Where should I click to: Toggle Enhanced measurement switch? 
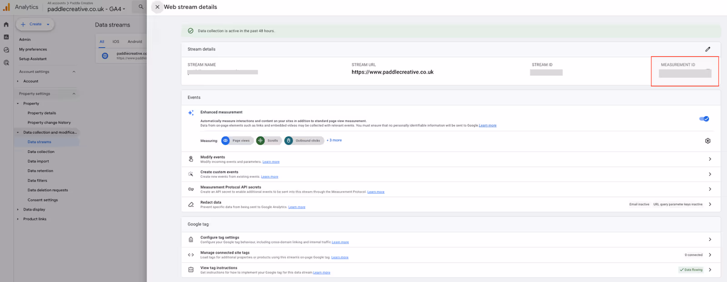704,119
